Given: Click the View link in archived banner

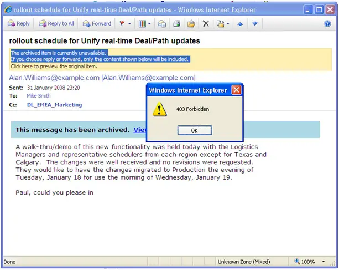Looking at the screenshot, I should click(x=140, y=130).
